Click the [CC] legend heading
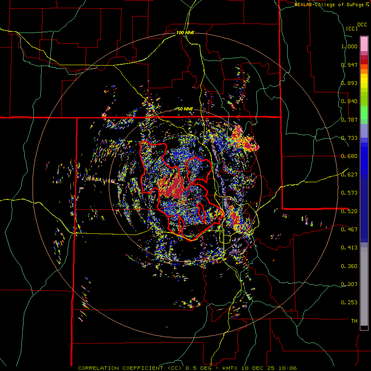This screenshot has height=371, width=371. (x=352, y=28)
